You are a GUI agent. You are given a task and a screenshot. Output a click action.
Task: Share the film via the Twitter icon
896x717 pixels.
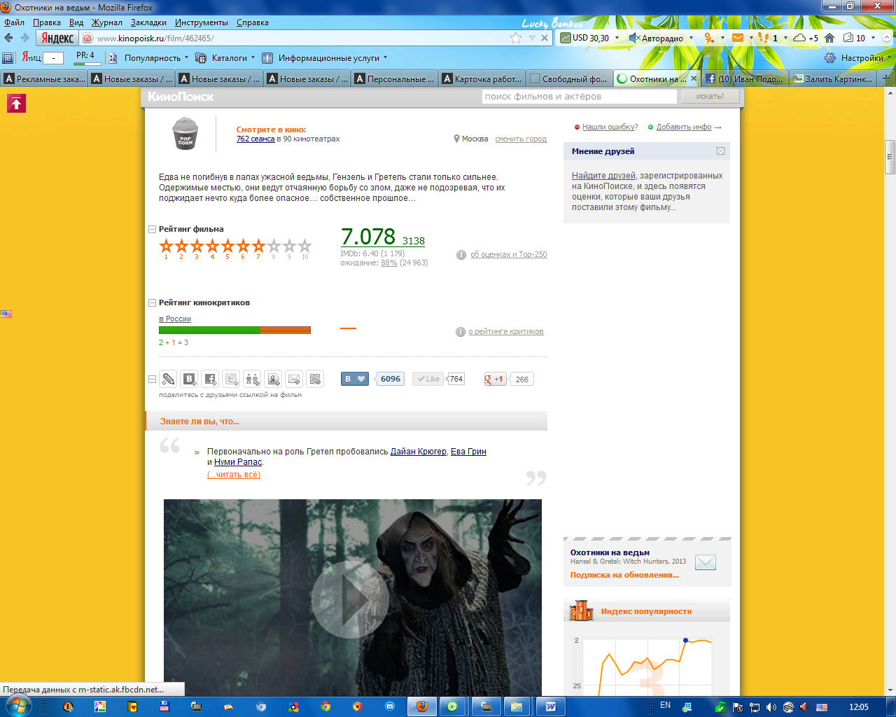tap(231, 379)
